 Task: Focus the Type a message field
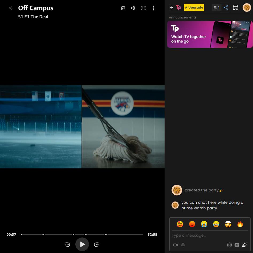(210, 235)
